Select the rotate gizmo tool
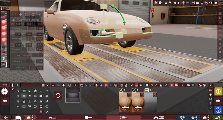 [x=33, y=15]
